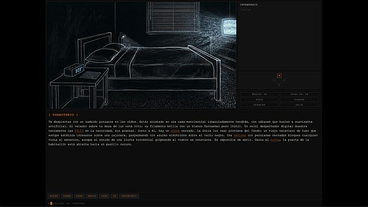Select the LEER verb button
Image resolution: width=368 pixels, height=207 pixels.
(104, 196)
